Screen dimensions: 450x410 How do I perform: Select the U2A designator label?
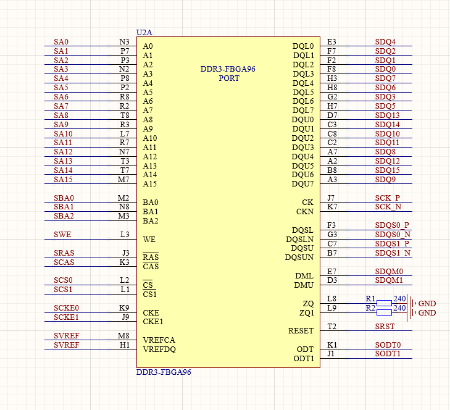144,33
